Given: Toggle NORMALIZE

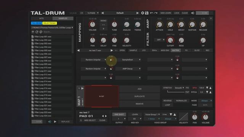Looking at the screenshot, I should tap(181, 100).
